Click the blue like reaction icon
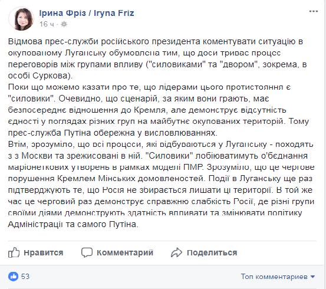The width and height of the screenshot is (326, 289). pos(13,277)
